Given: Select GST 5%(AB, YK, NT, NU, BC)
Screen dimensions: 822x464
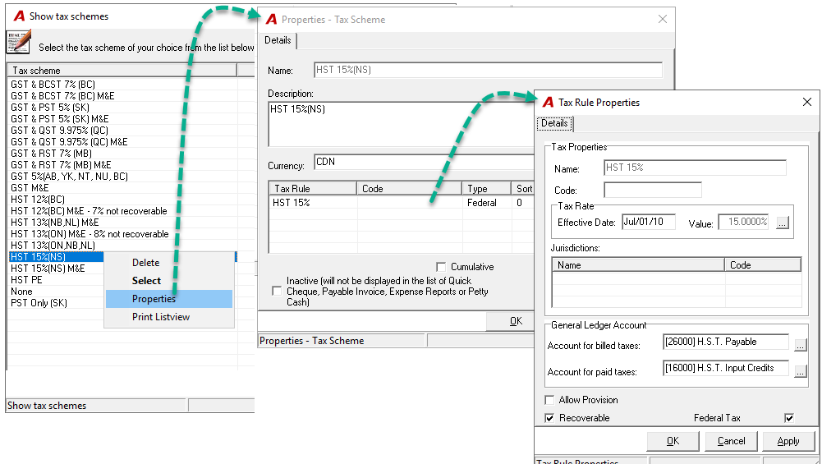Looking at the screenshot, I should [69, 177].
